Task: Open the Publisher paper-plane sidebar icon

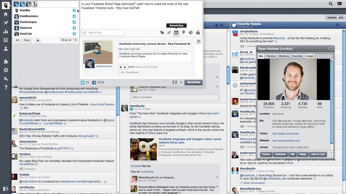Action: (x=5, y=23)
